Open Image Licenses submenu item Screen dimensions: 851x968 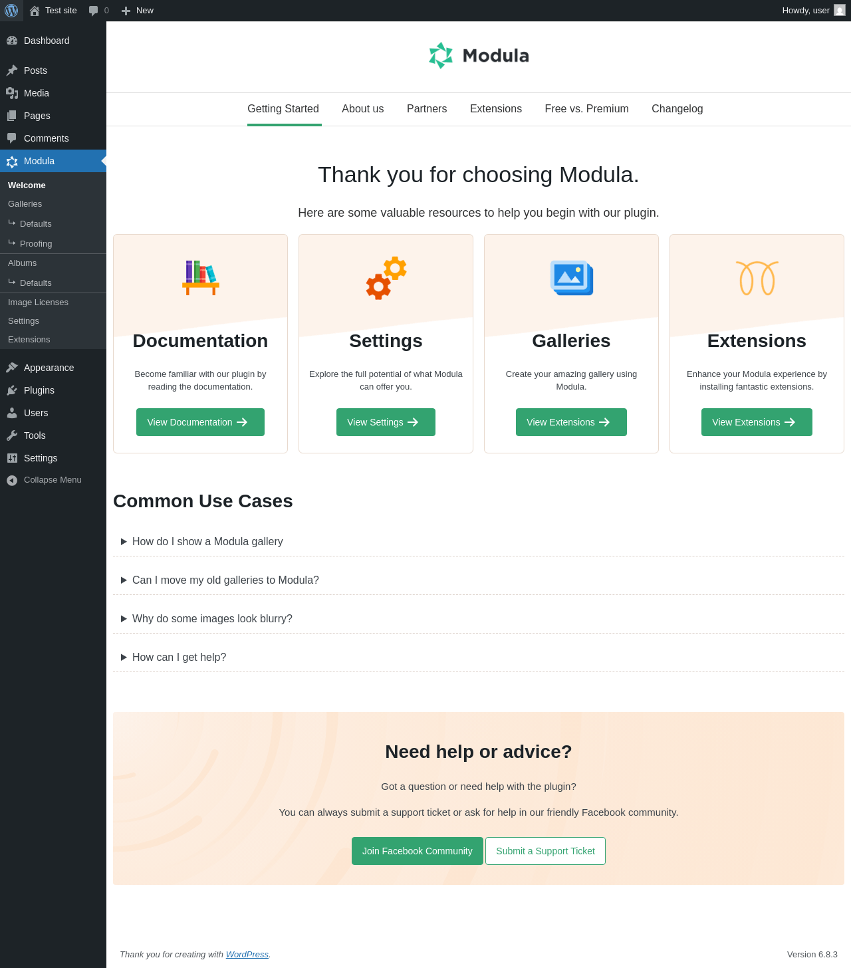point(53,302)
